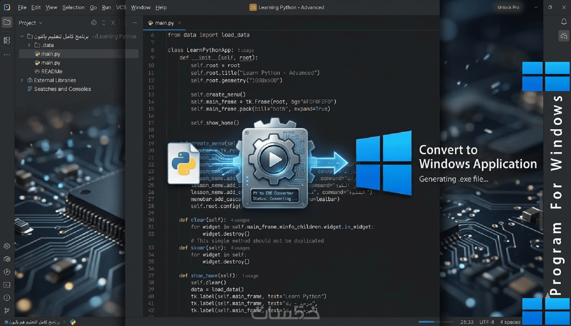Open the Selection menu
This screenshot has width=571, height=326.
click(74, 7)
